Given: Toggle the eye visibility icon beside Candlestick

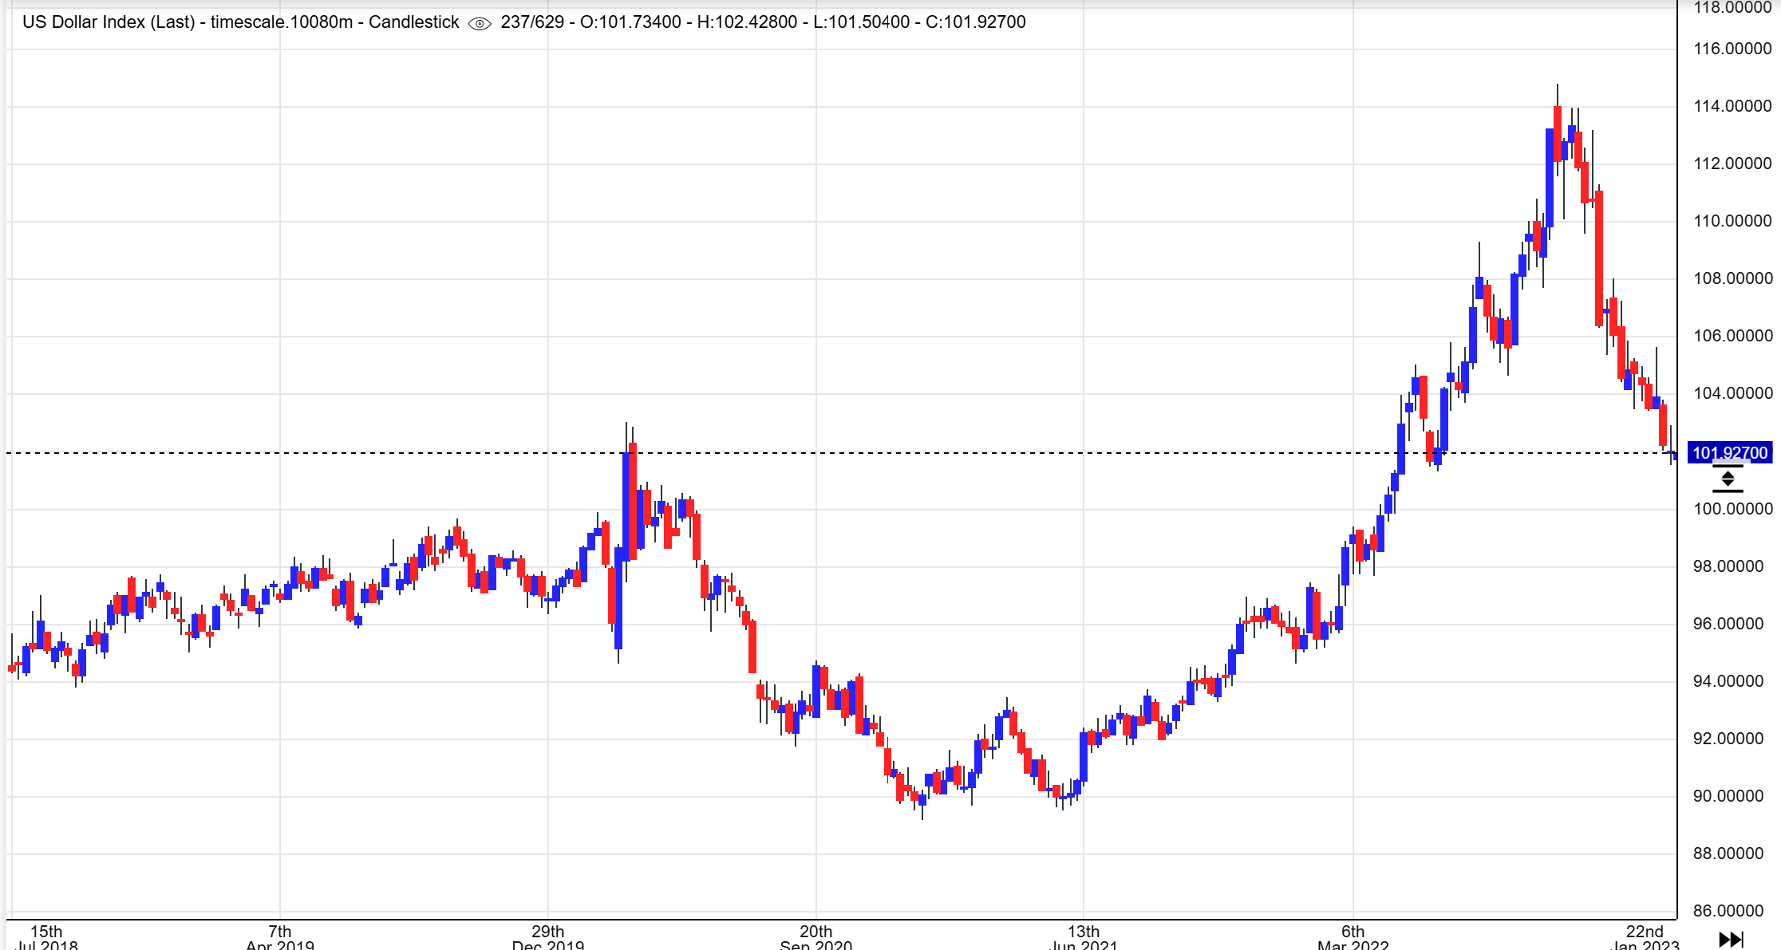Looking at the screenshot, I should pyautogui.click(x=479, y=23).
